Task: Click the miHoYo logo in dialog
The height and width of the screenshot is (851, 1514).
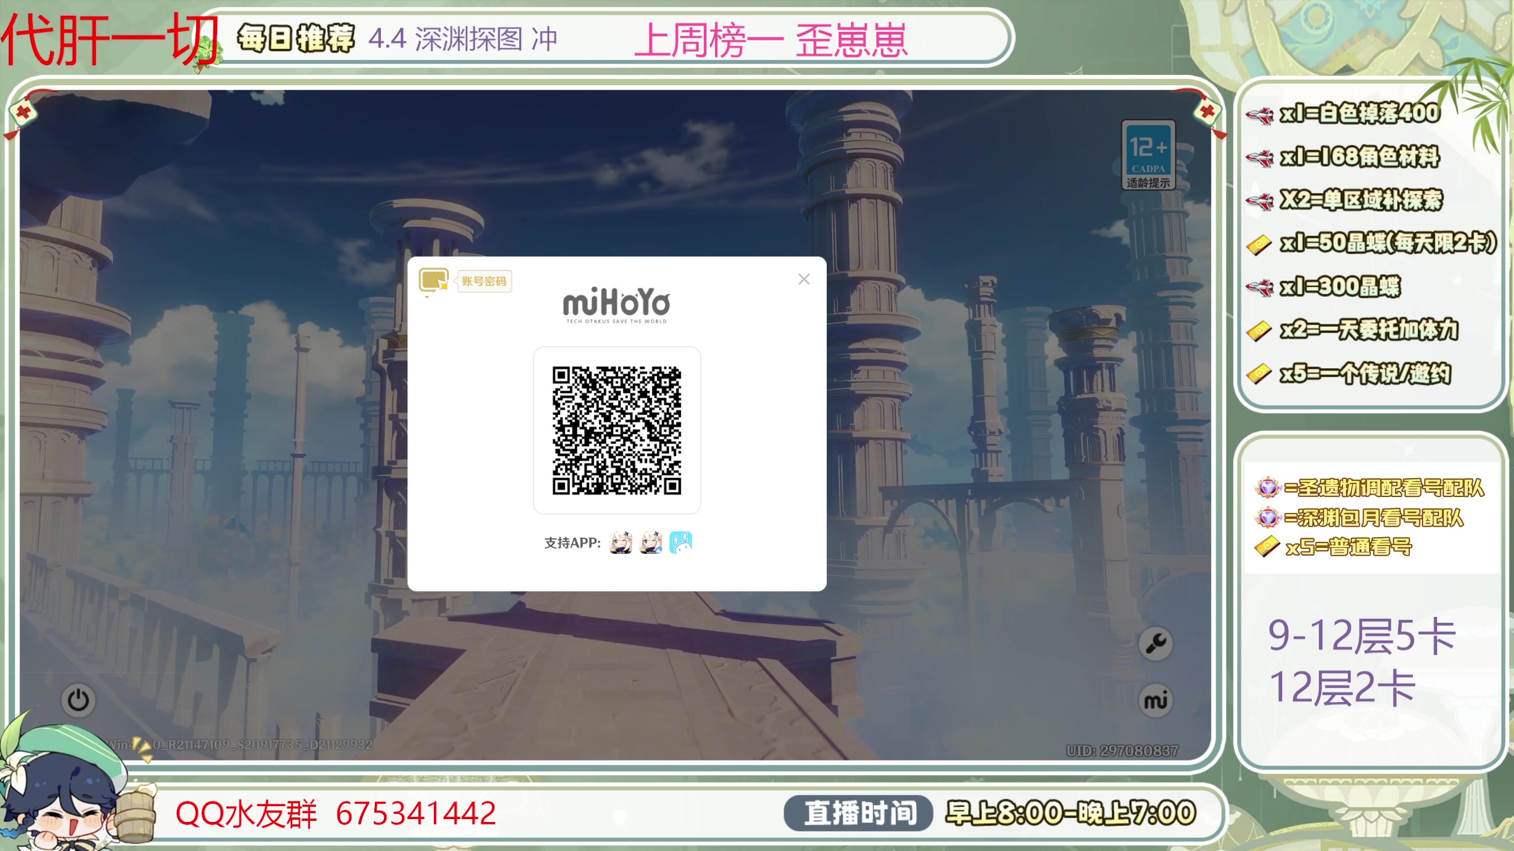Action: pos(616,306)
